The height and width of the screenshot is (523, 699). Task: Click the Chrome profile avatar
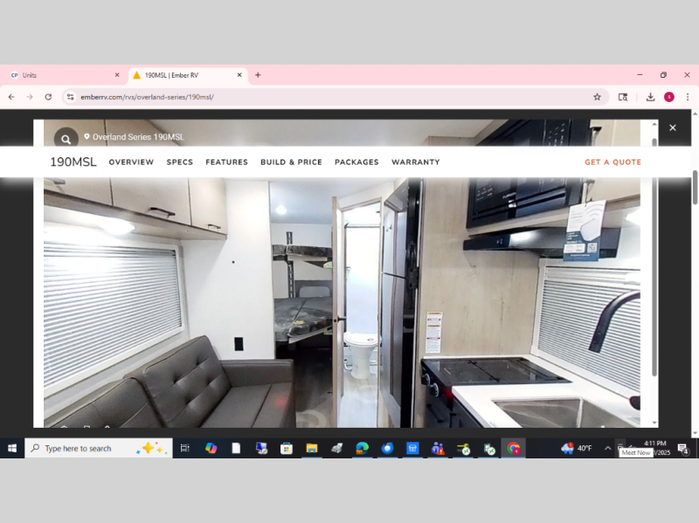669,97
